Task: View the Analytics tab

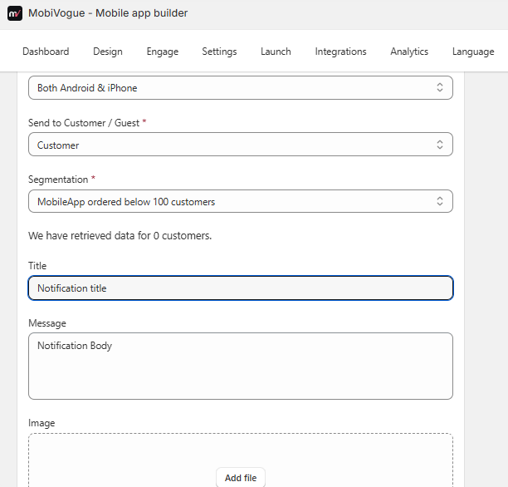Action: (409, 52)
